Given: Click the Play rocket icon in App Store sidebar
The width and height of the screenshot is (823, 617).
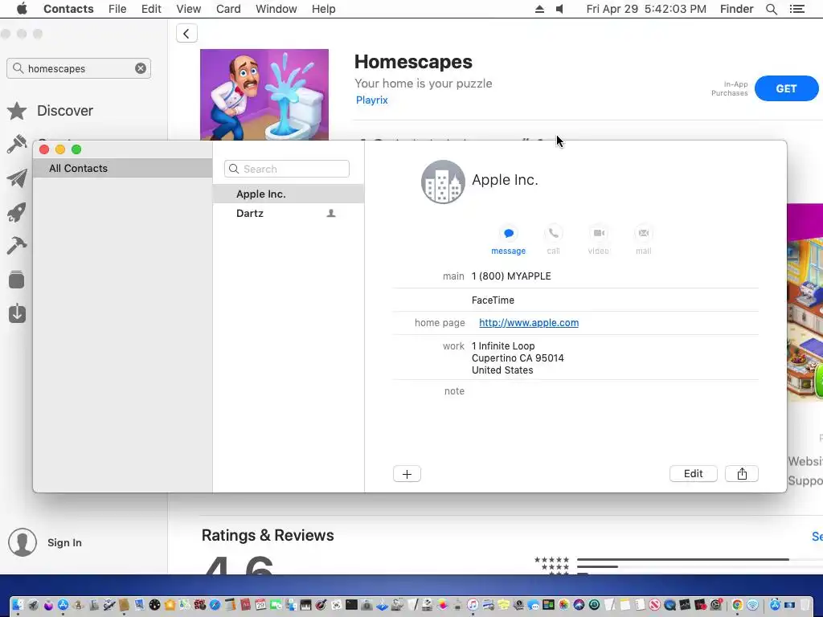Looking at the screenshot, I should [17, 212].
